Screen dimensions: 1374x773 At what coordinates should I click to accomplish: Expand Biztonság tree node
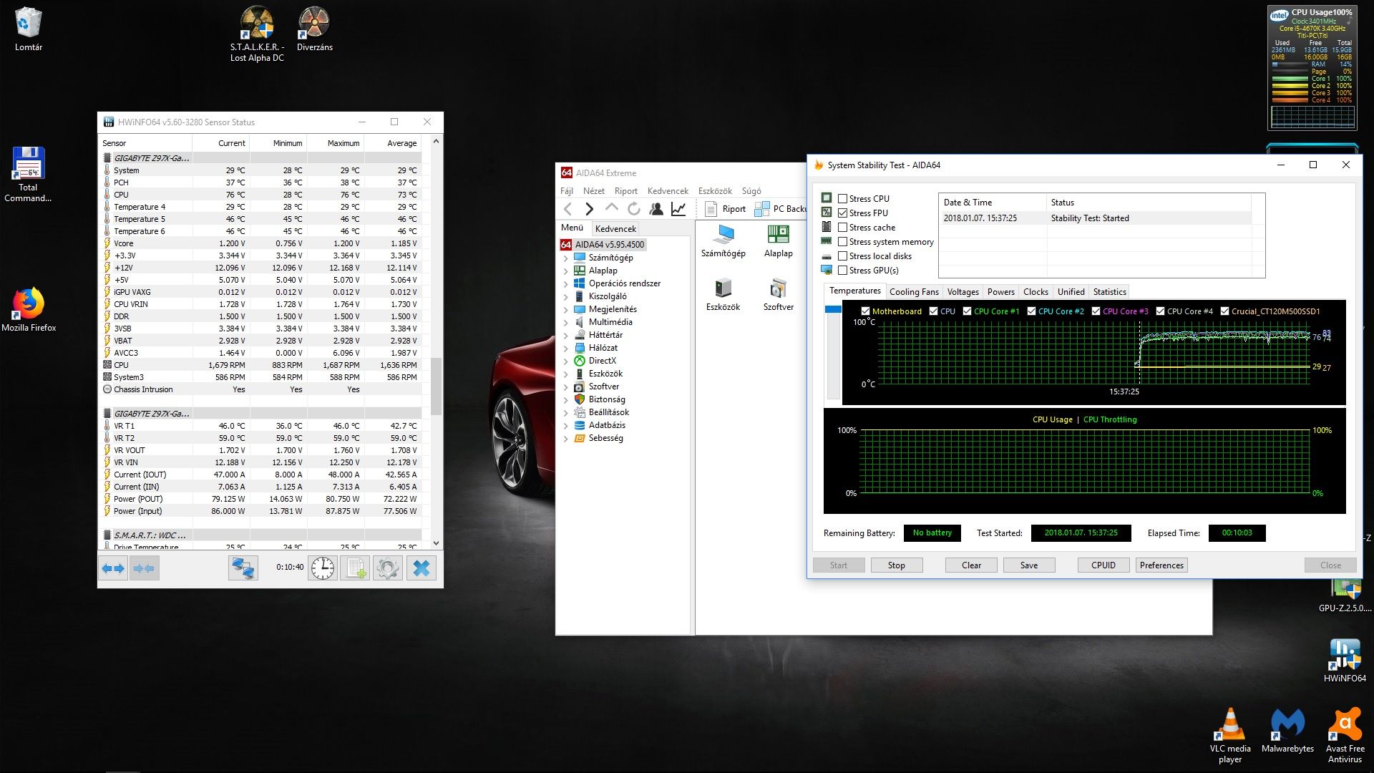click(x=565, y=400)
